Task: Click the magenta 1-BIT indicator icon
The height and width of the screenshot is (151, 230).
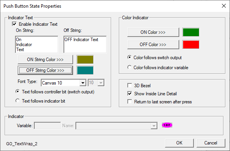Action: 167,125
